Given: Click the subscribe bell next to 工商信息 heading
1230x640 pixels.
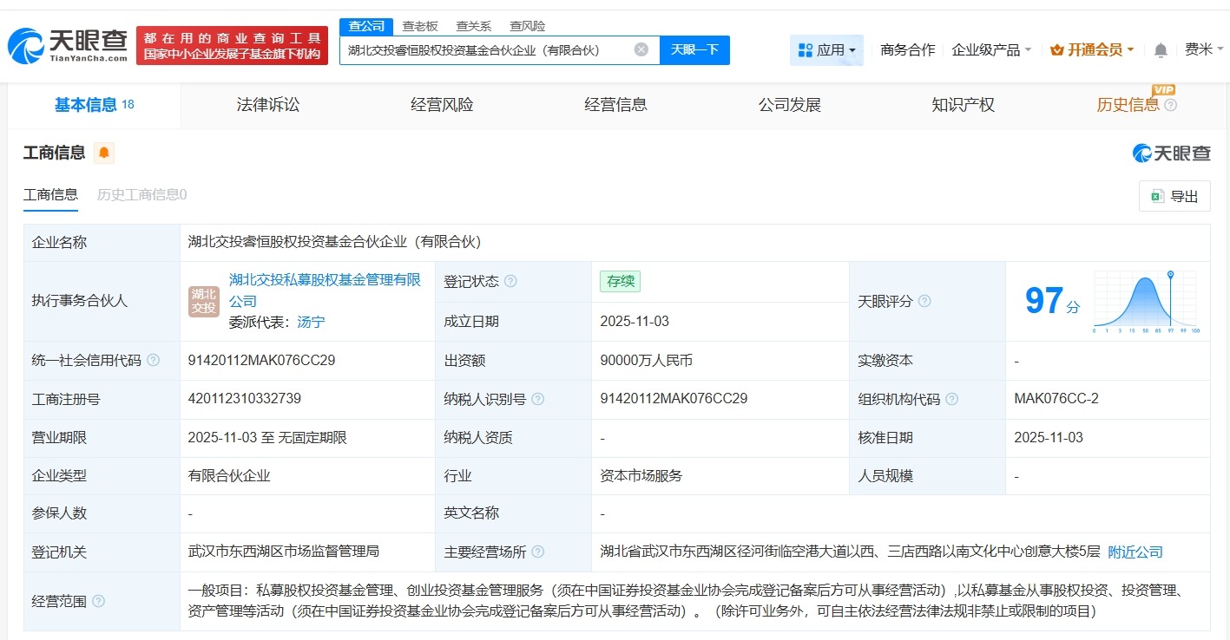Looking at the screenshot, I should (x=104, y=152).
